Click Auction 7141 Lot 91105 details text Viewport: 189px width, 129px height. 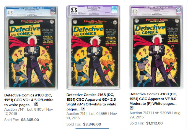tap(29, 112)
